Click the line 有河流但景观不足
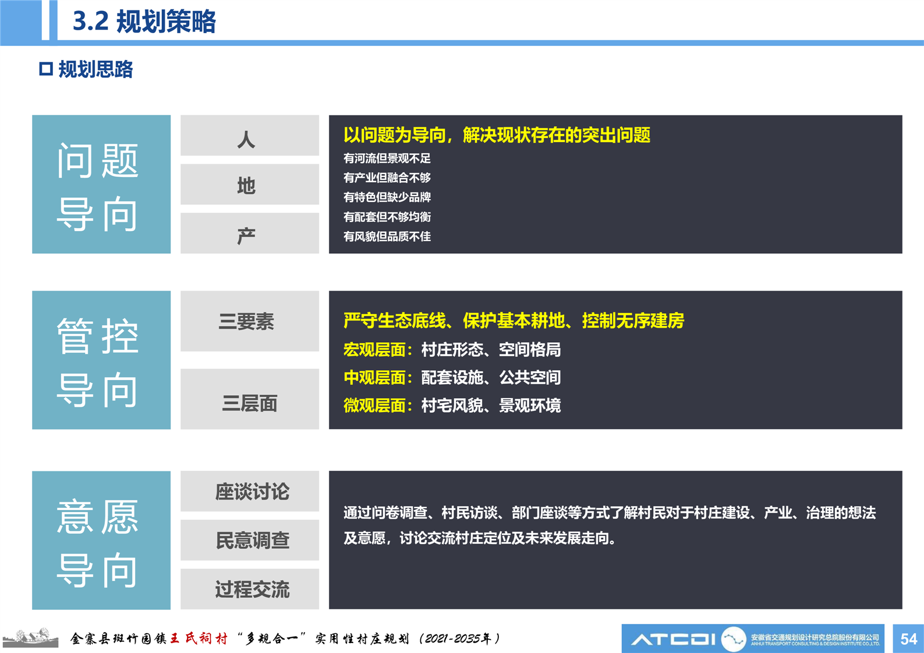924x653 pixels. pos(387,158)
